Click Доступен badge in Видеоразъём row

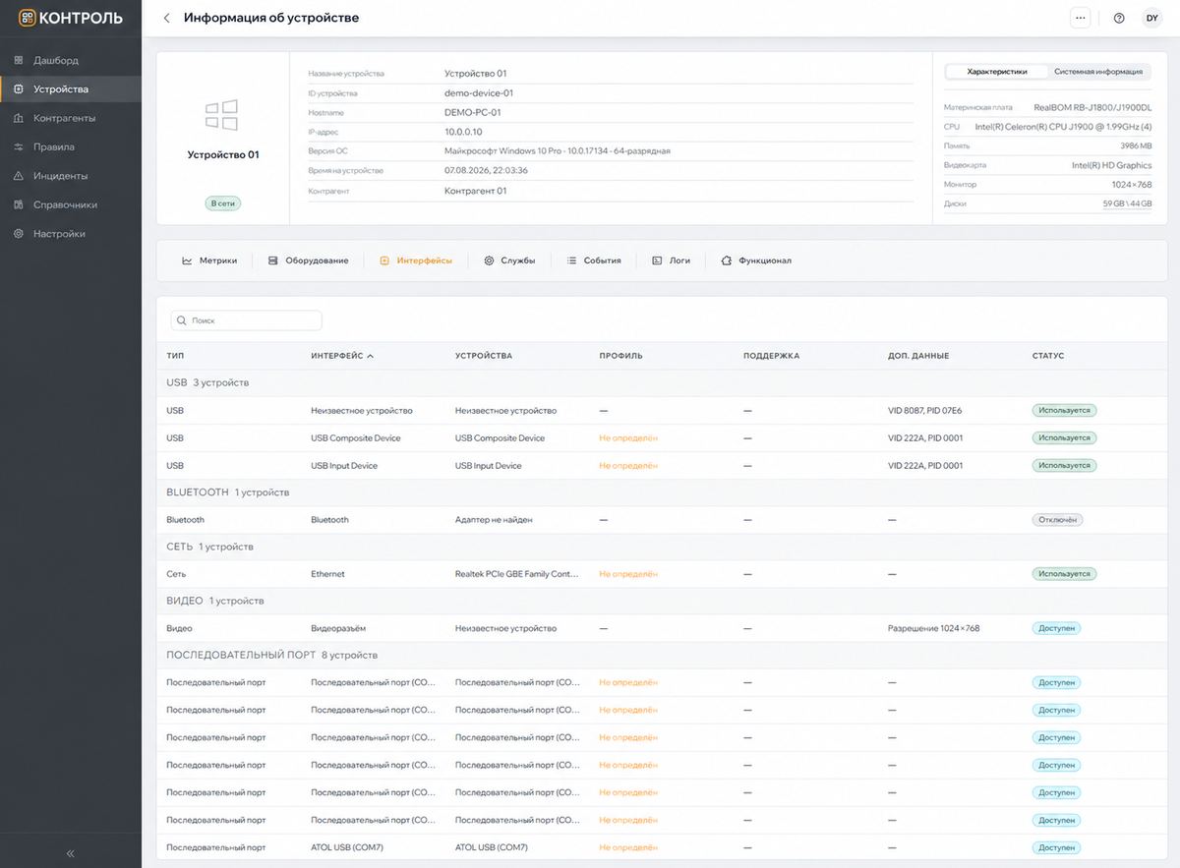coord(1056,628)
